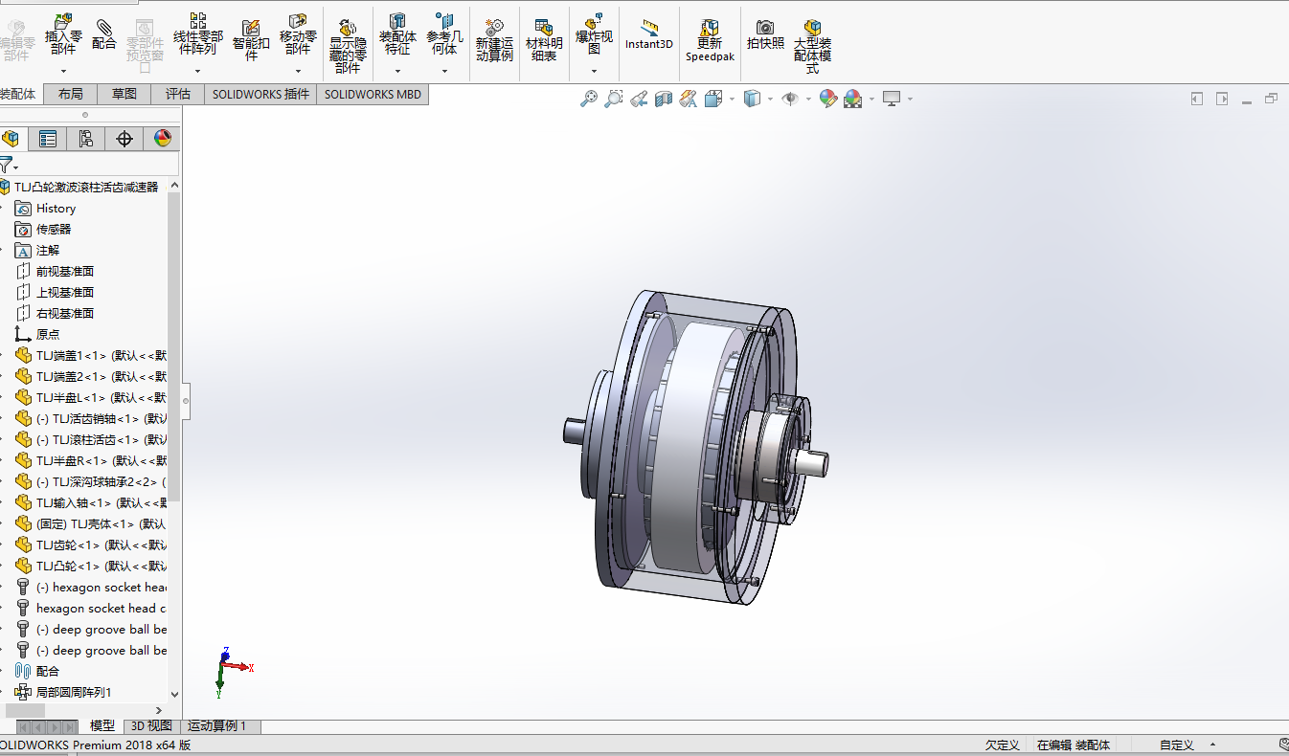Select the Zoom to Fit icon
The image size is (1289, 756).
(x=589, y=99)
